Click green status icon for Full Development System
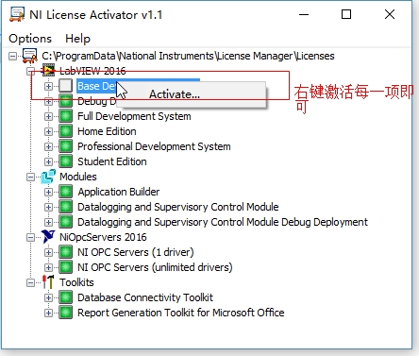This screenshot has width=419, height=356. [x=65, y=116]
